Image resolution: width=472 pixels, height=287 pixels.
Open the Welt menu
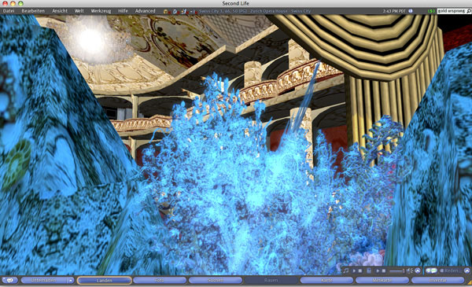[79, 11]
